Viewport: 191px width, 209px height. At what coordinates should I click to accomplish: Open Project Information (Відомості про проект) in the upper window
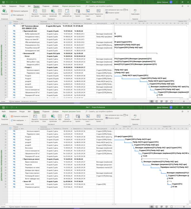tap(35, 13)
